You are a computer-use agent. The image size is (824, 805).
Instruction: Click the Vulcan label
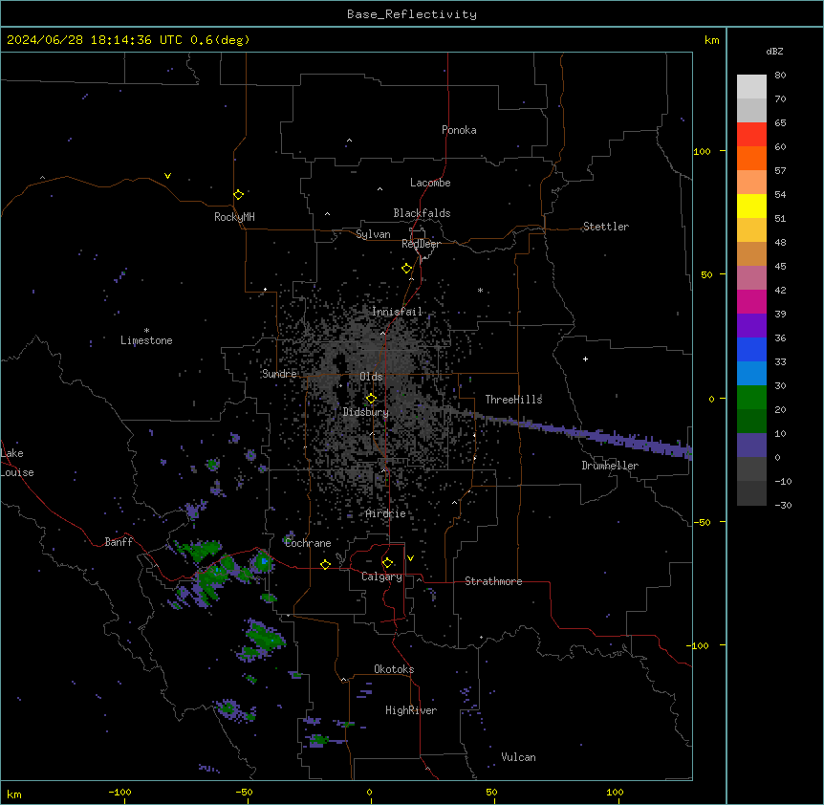point(519,757)
